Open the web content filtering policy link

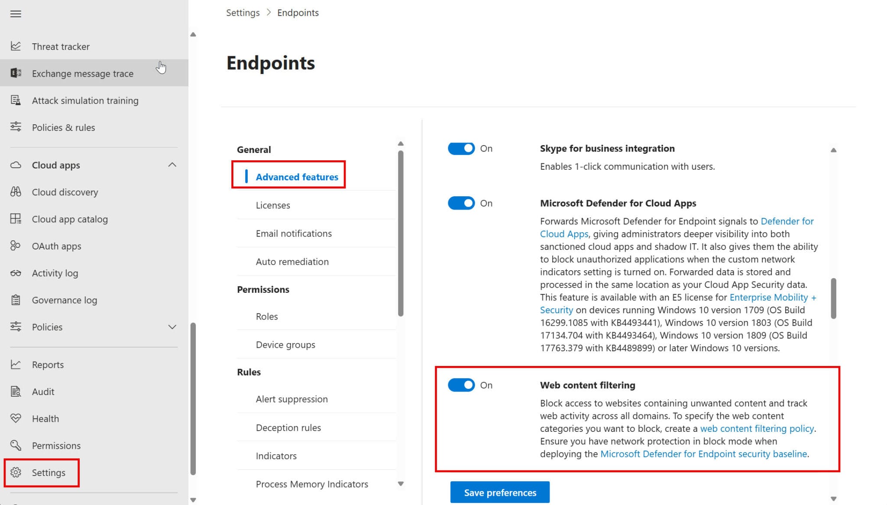click(757, 428)
